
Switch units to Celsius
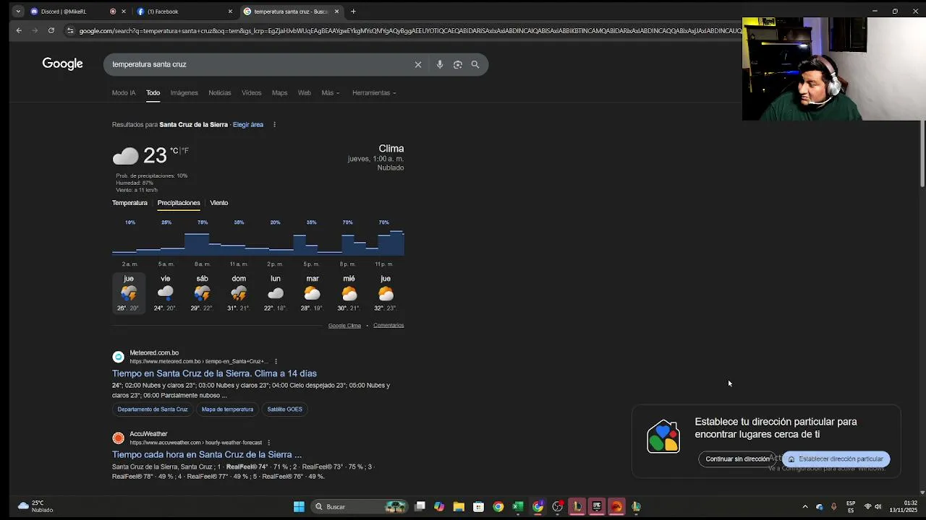pos(174,150)
